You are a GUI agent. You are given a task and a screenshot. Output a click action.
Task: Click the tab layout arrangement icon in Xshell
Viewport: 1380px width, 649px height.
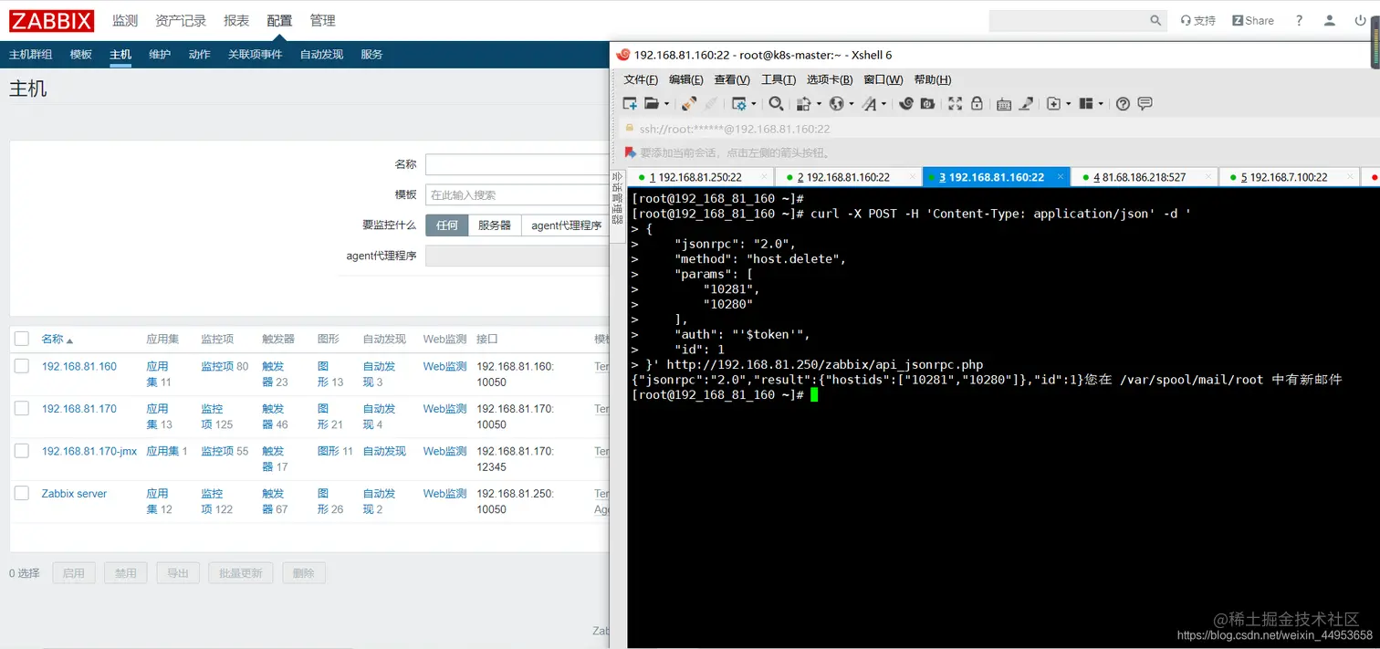[x=1086, y=104]
